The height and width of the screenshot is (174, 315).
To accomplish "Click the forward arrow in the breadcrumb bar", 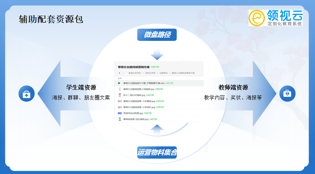I will pyautogui.click(x=124, y=73).
